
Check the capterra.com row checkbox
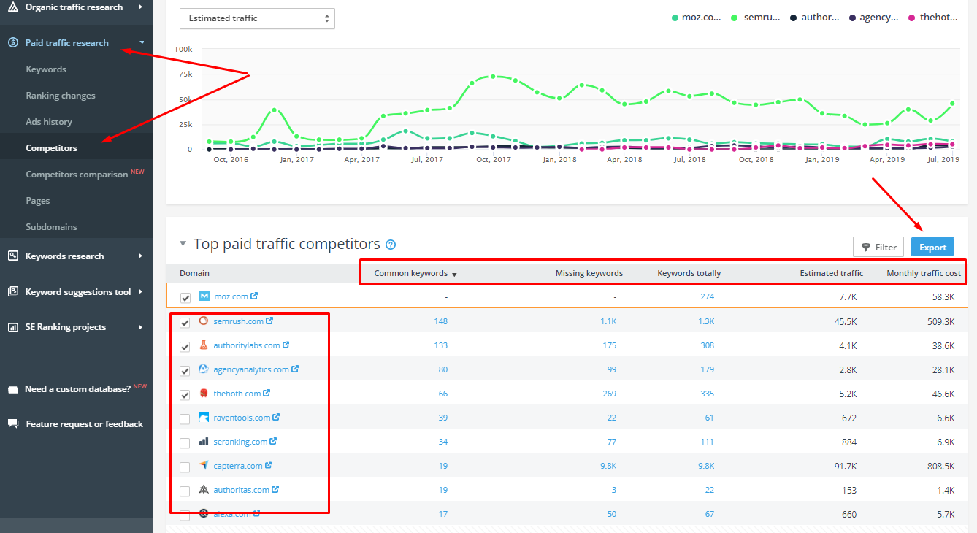[x=185, y=467]
